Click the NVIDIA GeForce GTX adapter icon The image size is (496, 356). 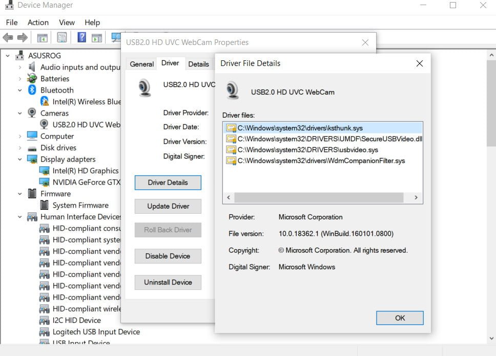44,182
